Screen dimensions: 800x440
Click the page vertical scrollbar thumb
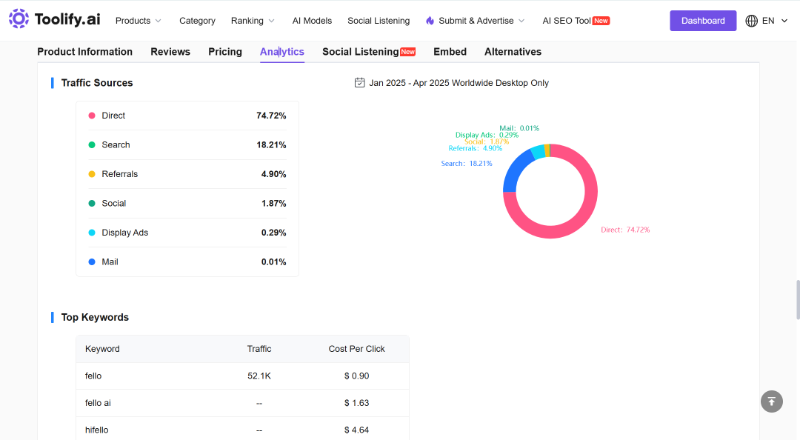click(x=798, y=299)
